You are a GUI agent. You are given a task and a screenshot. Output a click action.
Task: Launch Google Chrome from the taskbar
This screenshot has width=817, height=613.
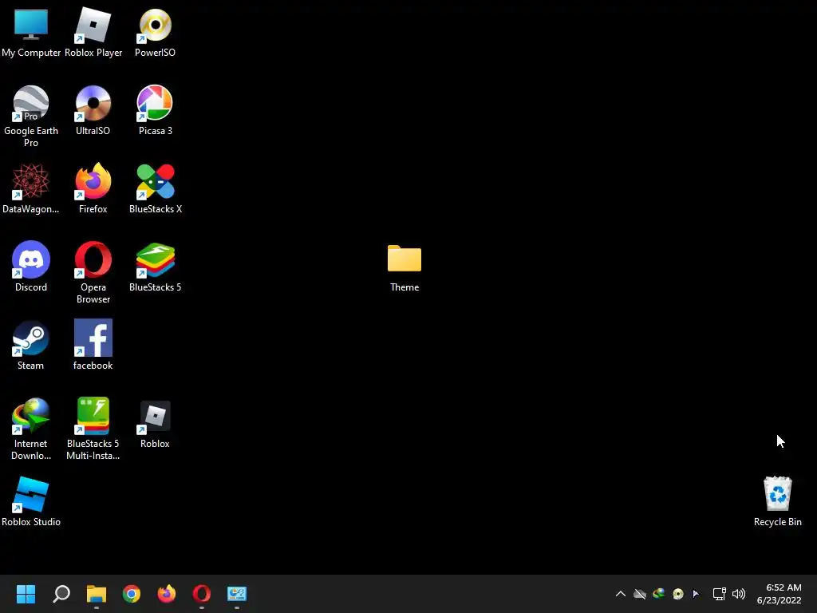(132, 594)
